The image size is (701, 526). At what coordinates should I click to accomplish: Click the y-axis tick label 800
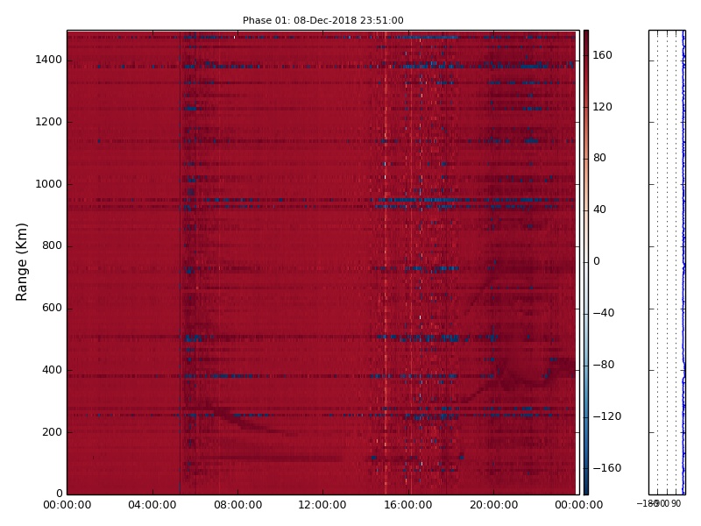coord(52,246)
